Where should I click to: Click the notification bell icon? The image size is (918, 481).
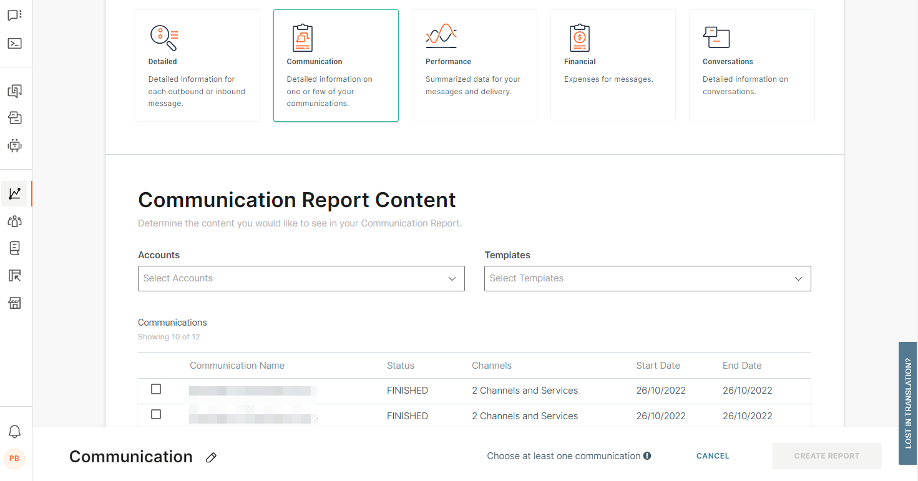click(14, 432)
